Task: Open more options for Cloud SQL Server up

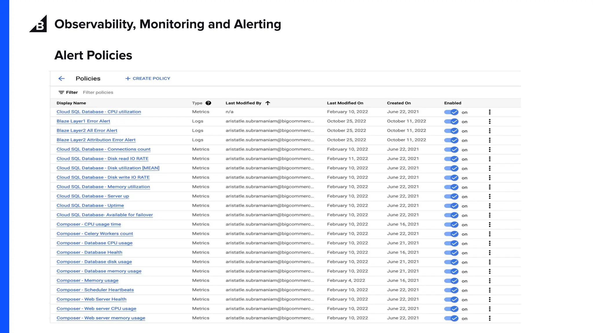Action: (490, 196)
